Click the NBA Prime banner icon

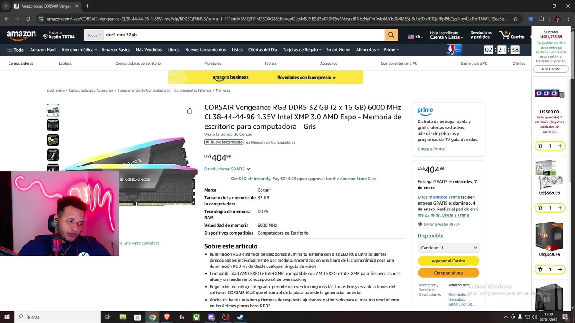coord(454,50)
